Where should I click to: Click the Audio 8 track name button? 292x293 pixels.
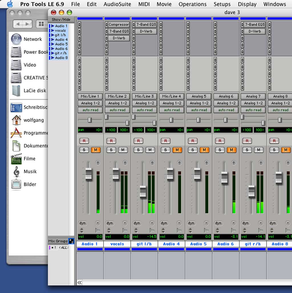pyautogui.click(x=280, y=244)
